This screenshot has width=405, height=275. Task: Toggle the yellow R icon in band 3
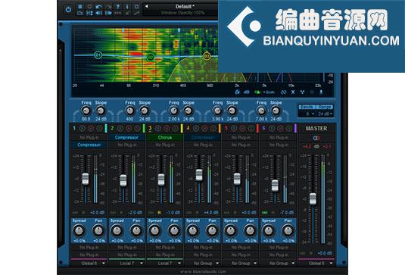(x=159, y=212)
